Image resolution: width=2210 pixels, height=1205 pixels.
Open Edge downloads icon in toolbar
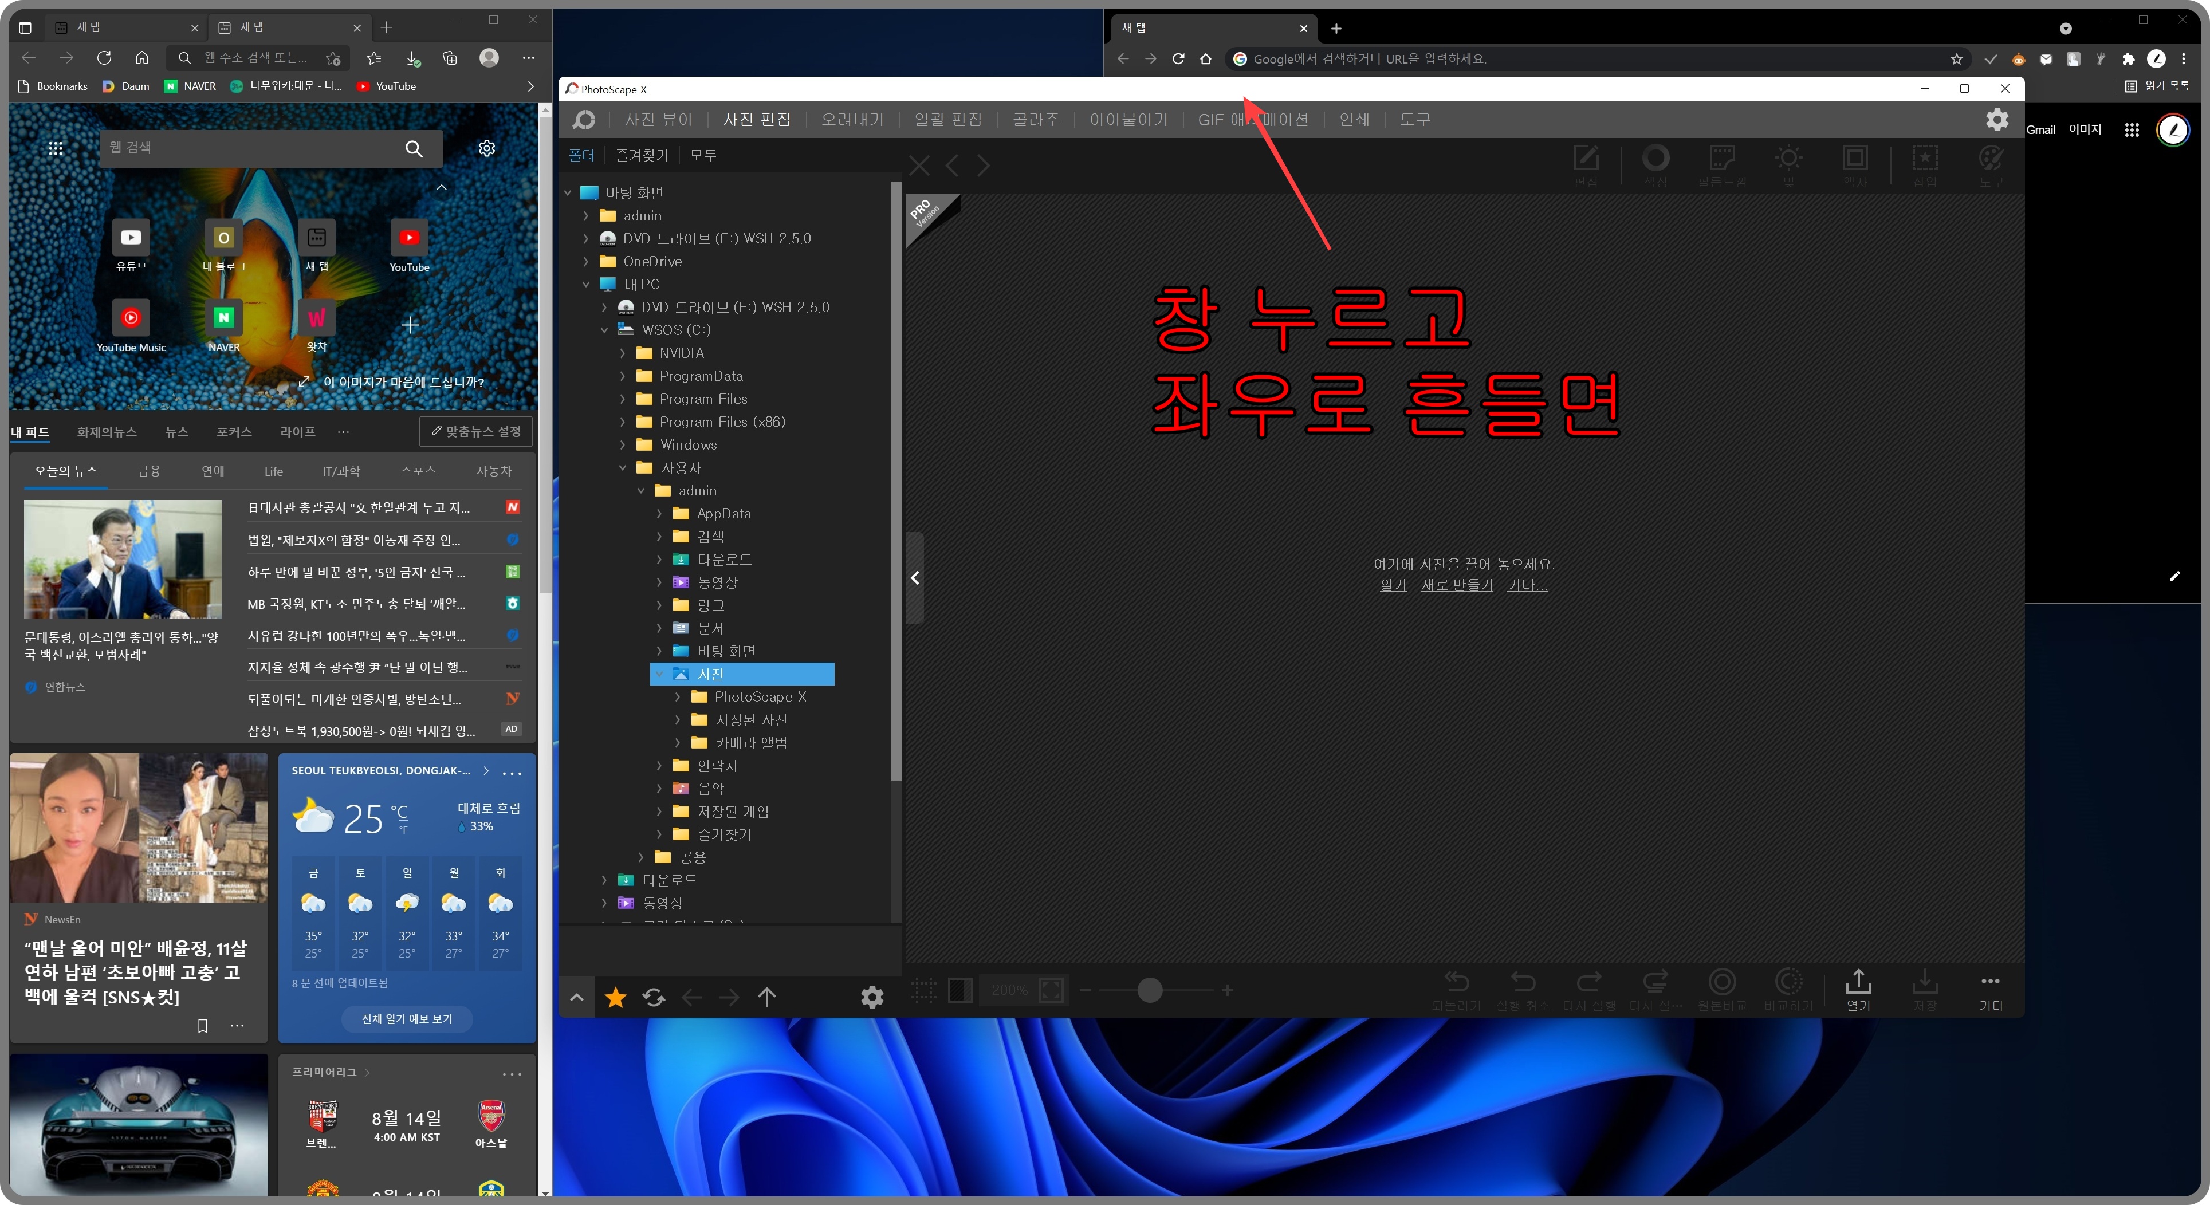click(x=412, y=58)
